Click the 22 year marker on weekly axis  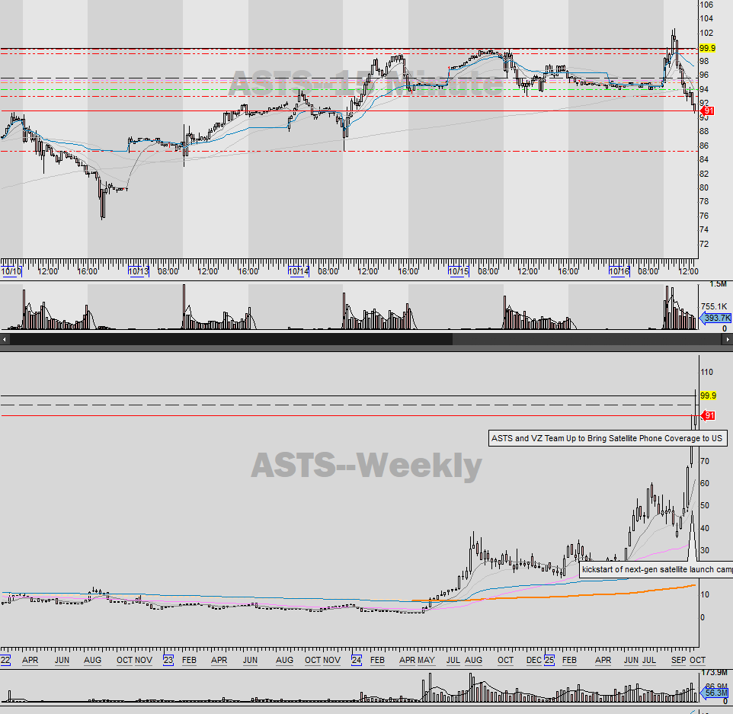click(5, 660)
